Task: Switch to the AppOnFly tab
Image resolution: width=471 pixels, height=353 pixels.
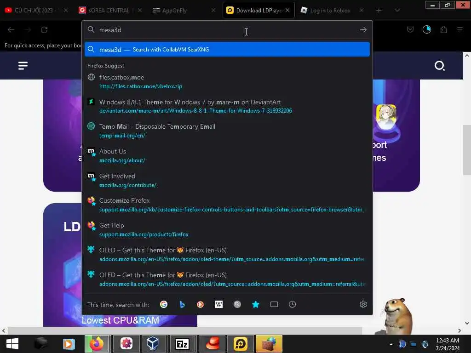Action: [x=183, y=10]
